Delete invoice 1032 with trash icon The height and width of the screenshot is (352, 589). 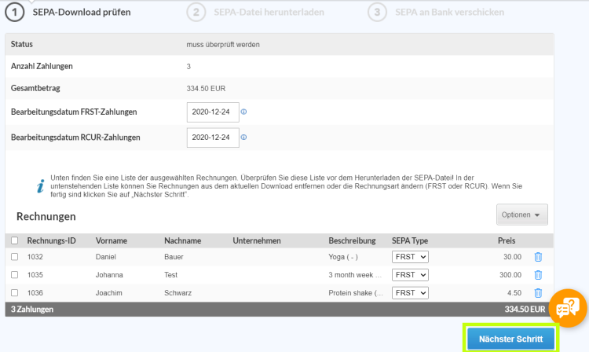(x=538, y=257)
